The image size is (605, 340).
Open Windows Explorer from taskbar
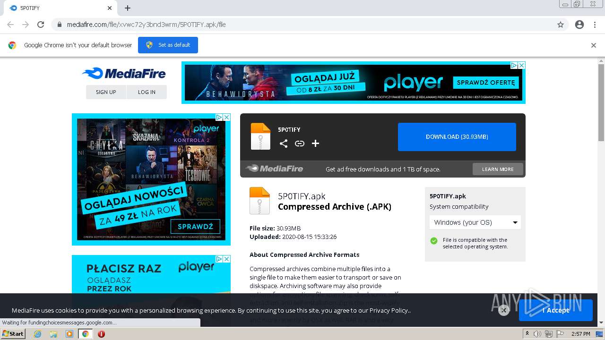(53, 334)
